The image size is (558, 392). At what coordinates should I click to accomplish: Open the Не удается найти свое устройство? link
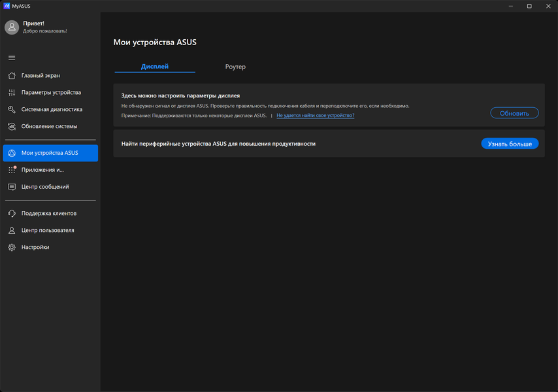click(315, 116)
